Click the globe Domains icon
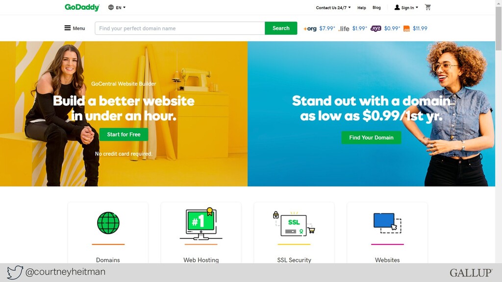 point(108,223)
